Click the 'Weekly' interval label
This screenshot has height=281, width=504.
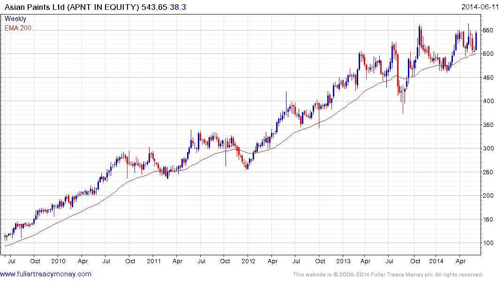(x=15, y=19)
